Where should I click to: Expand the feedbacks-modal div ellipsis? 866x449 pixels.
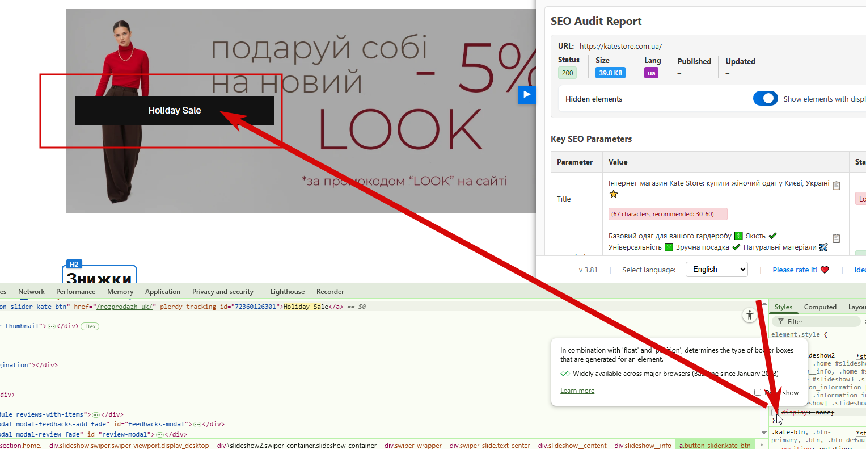tap(197, 425)
